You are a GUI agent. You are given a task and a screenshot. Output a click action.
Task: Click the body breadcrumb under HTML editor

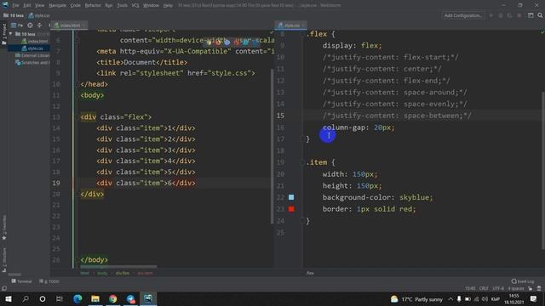click(102, 273)
